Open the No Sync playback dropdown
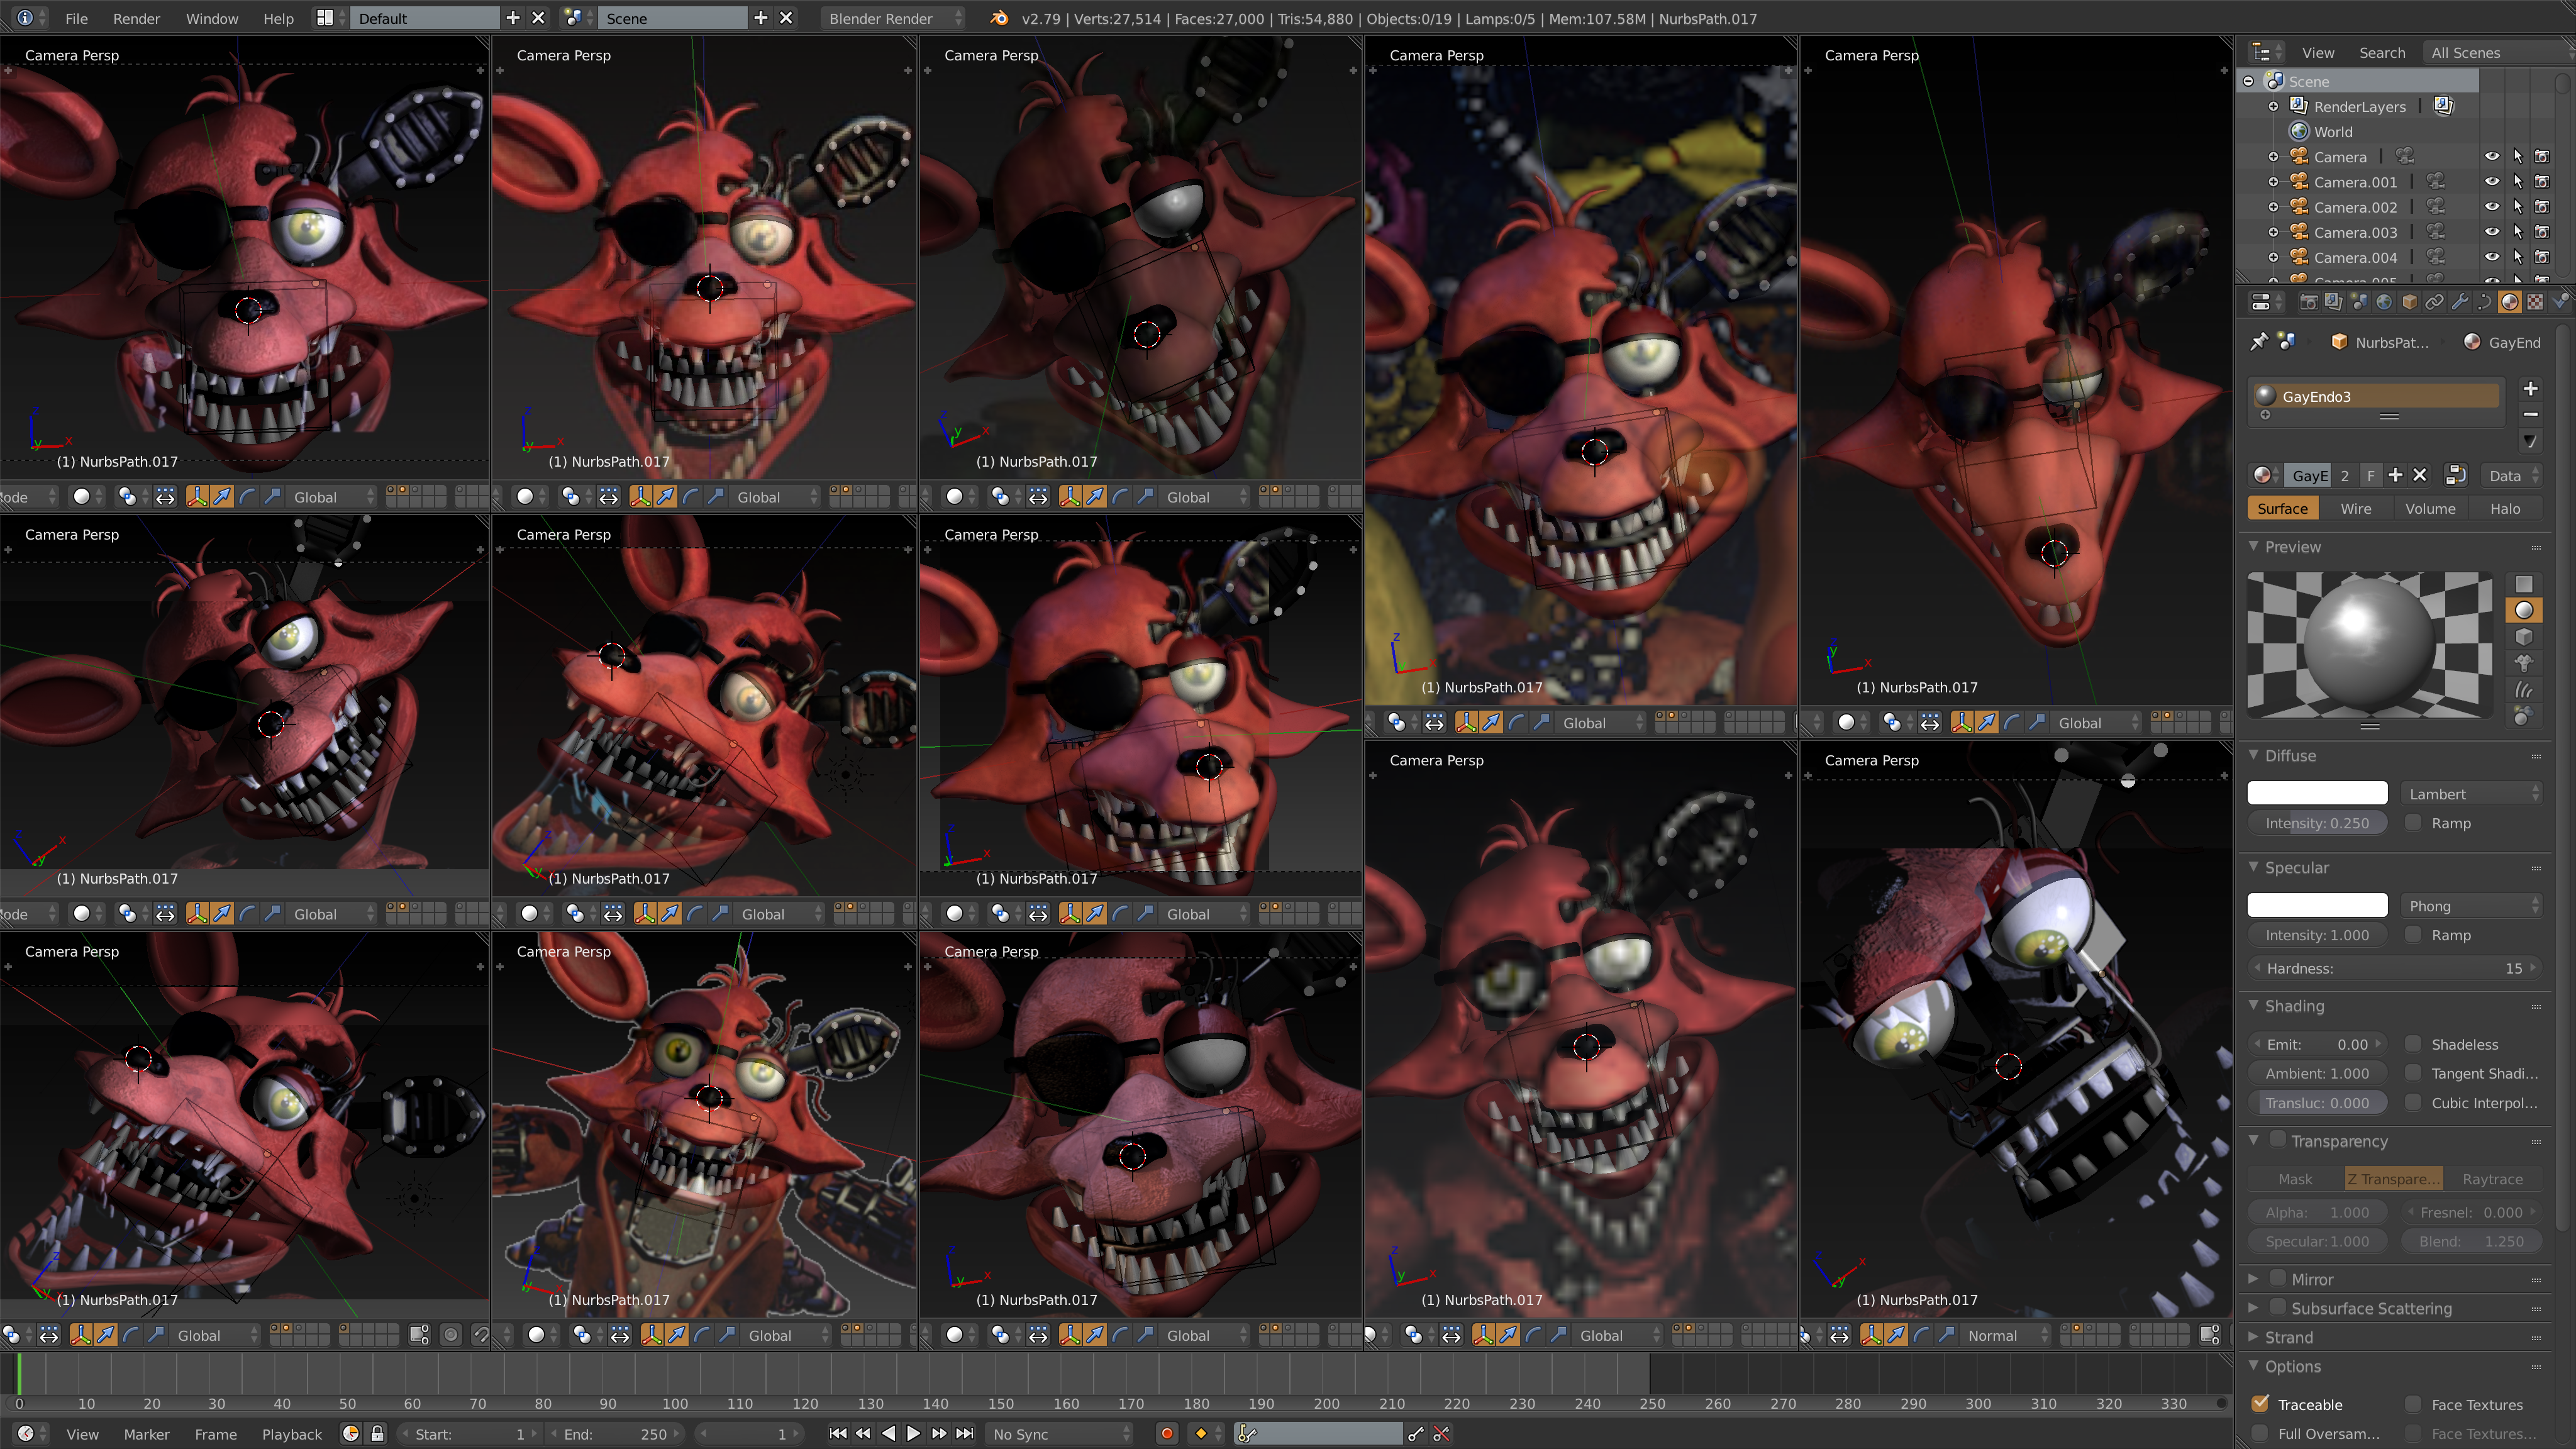The height and width of the screenshot is (1449, 2576). (x=1060, y=1434)
